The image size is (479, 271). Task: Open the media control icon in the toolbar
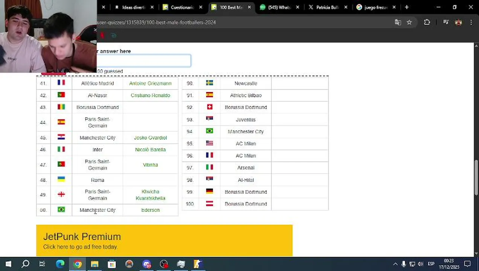pyautogui.click(x=446, y=22)
